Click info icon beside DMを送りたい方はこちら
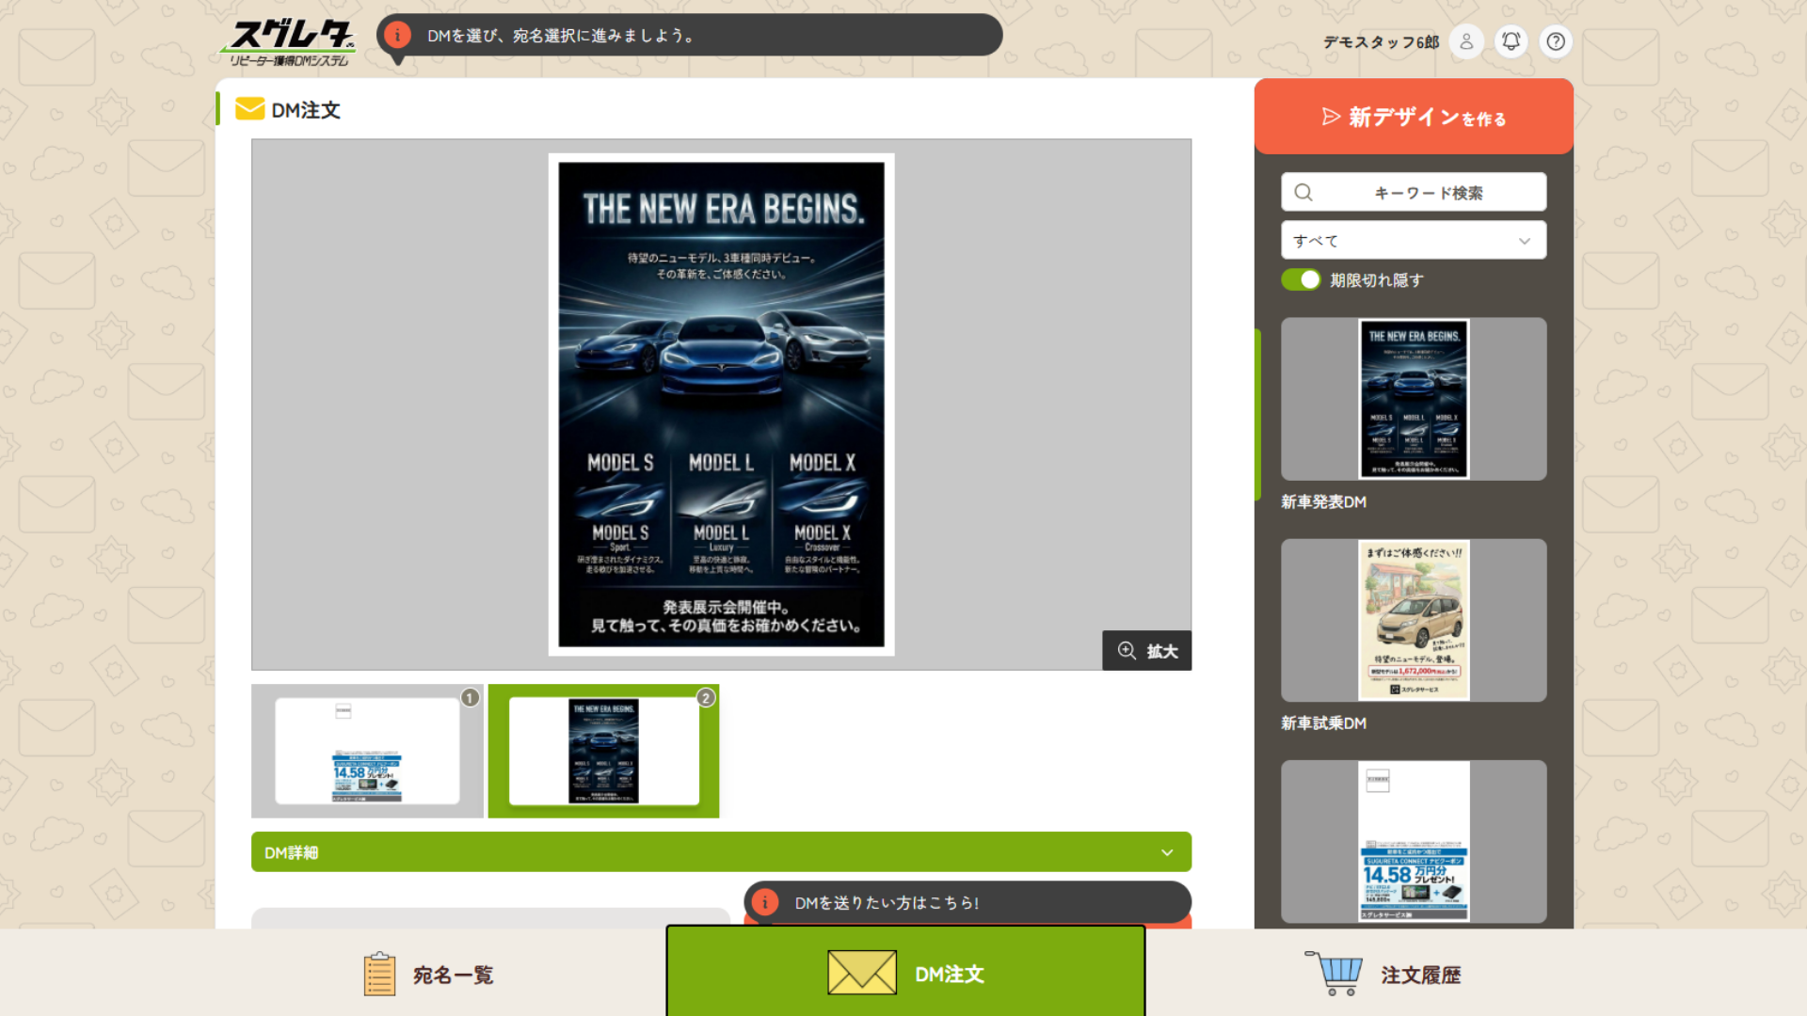The height and width of the screenshot is (1016, 1807). pos(765,903)
